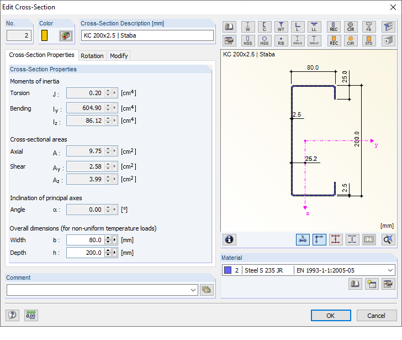The width and height of the screenshot is (402, 340).
Task: Switch to the Rotation tab
Action: [x=92, y=56]
